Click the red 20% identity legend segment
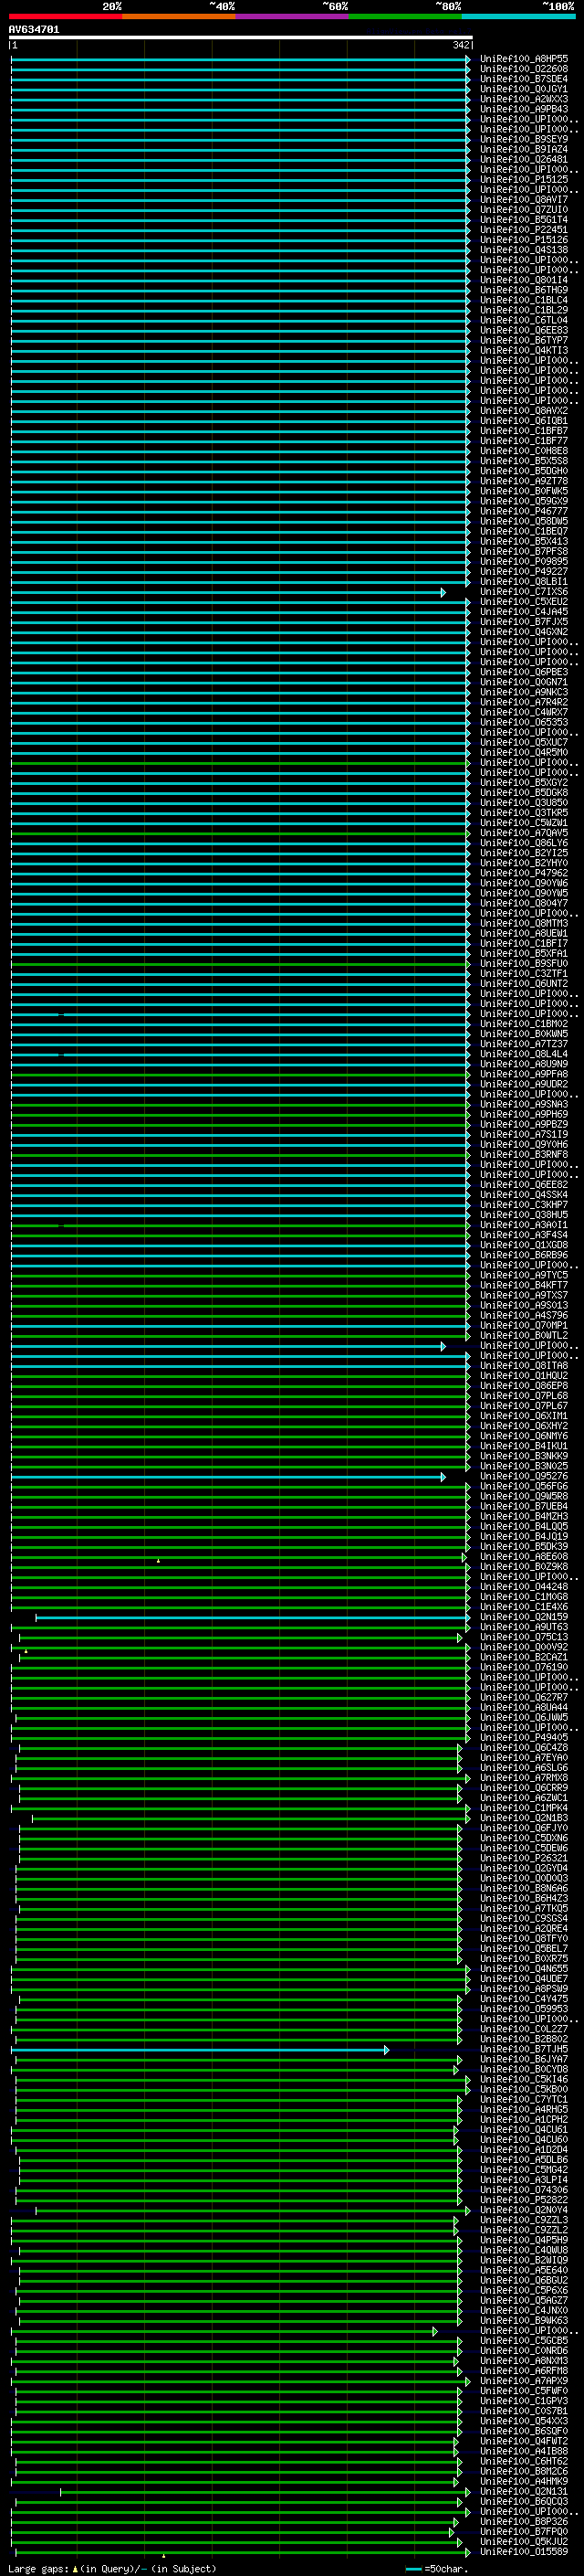584x2576 pixels. [65, 16]
